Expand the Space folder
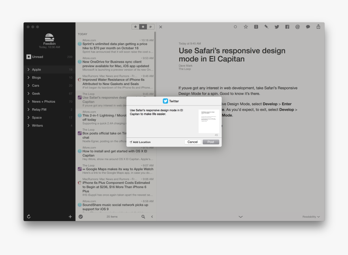Screen dimensions: 348x255 (28, 117)
